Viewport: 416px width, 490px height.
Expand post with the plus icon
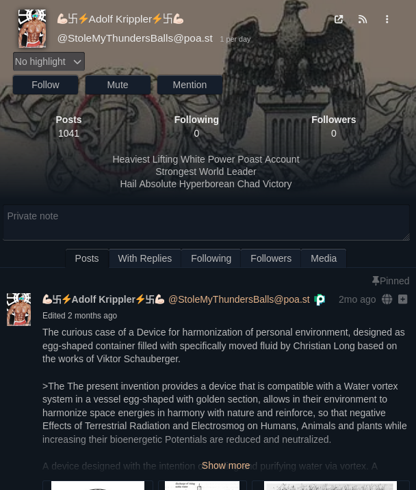tap(403, 299)
